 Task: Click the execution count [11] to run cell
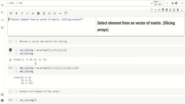(10, 68)
